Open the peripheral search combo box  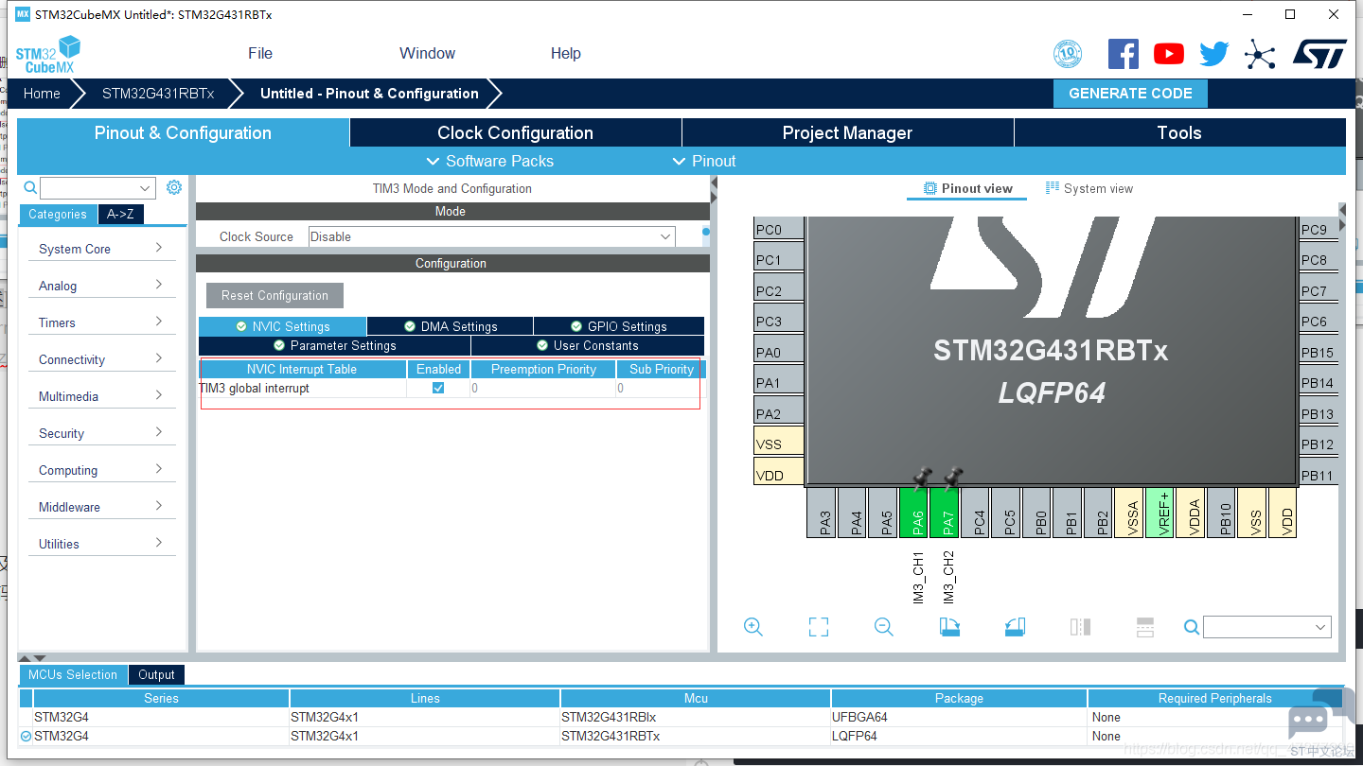[x=97, y=188]
